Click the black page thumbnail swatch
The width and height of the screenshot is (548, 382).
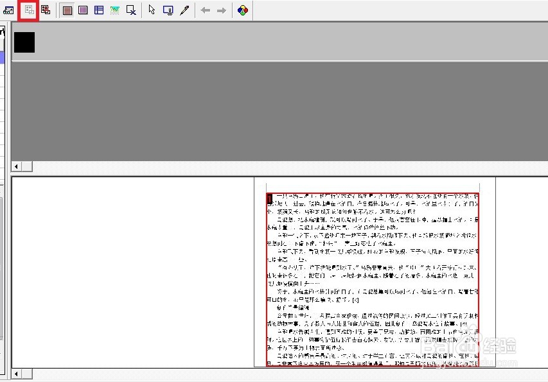pos(24,41)
